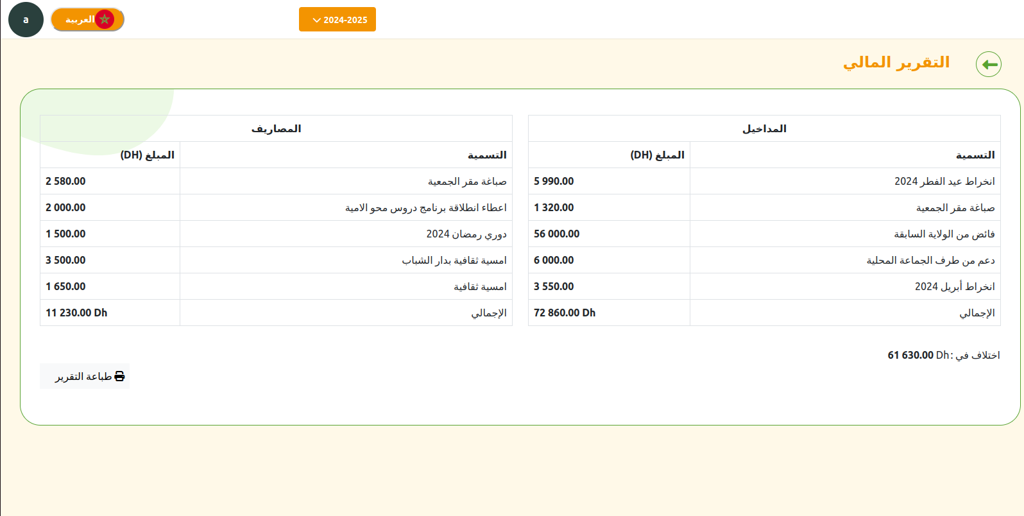This screenshot has width=1024, height=516.
Task: Click expense amount 3 500.00
Action: click(65, 260)
